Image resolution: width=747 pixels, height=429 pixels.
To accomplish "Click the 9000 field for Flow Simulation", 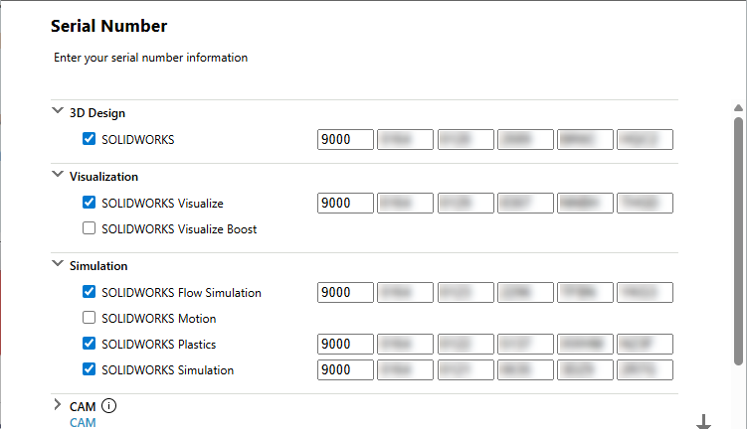I will tap(345, 293).
